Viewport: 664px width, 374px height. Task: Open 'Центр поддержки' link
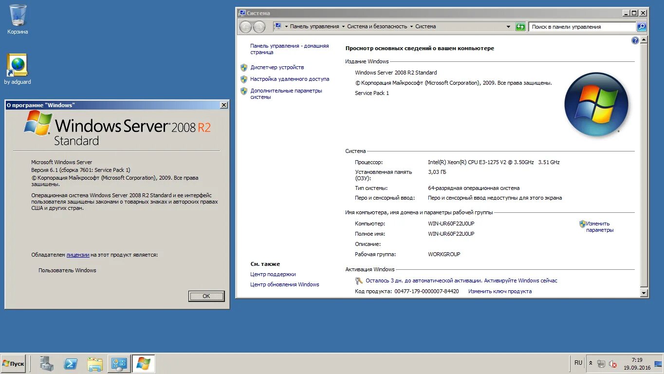coord(273,274)
